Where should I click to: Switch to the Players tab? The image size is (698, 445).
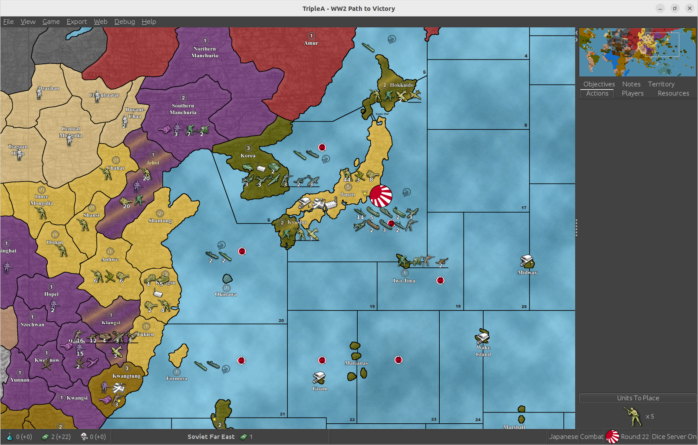[632, 93]
